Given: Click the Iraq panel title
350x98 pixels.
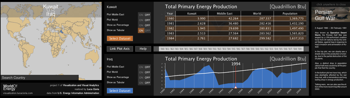Looking at the screenshot, I should tap(110, 59).
